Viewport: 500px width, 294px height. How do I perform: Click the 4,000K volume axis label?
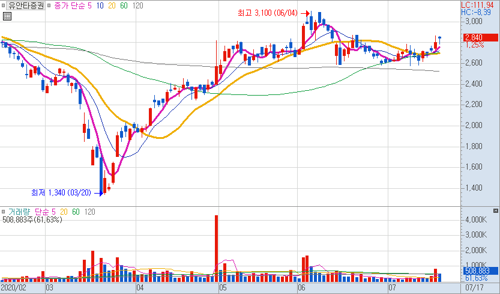click(475, 219)
